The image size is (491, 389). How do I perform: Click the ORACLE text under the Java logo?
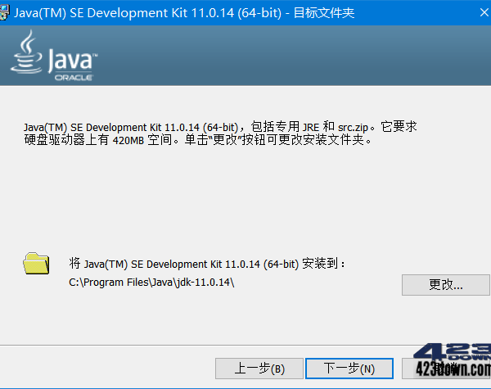pos(73,78)
